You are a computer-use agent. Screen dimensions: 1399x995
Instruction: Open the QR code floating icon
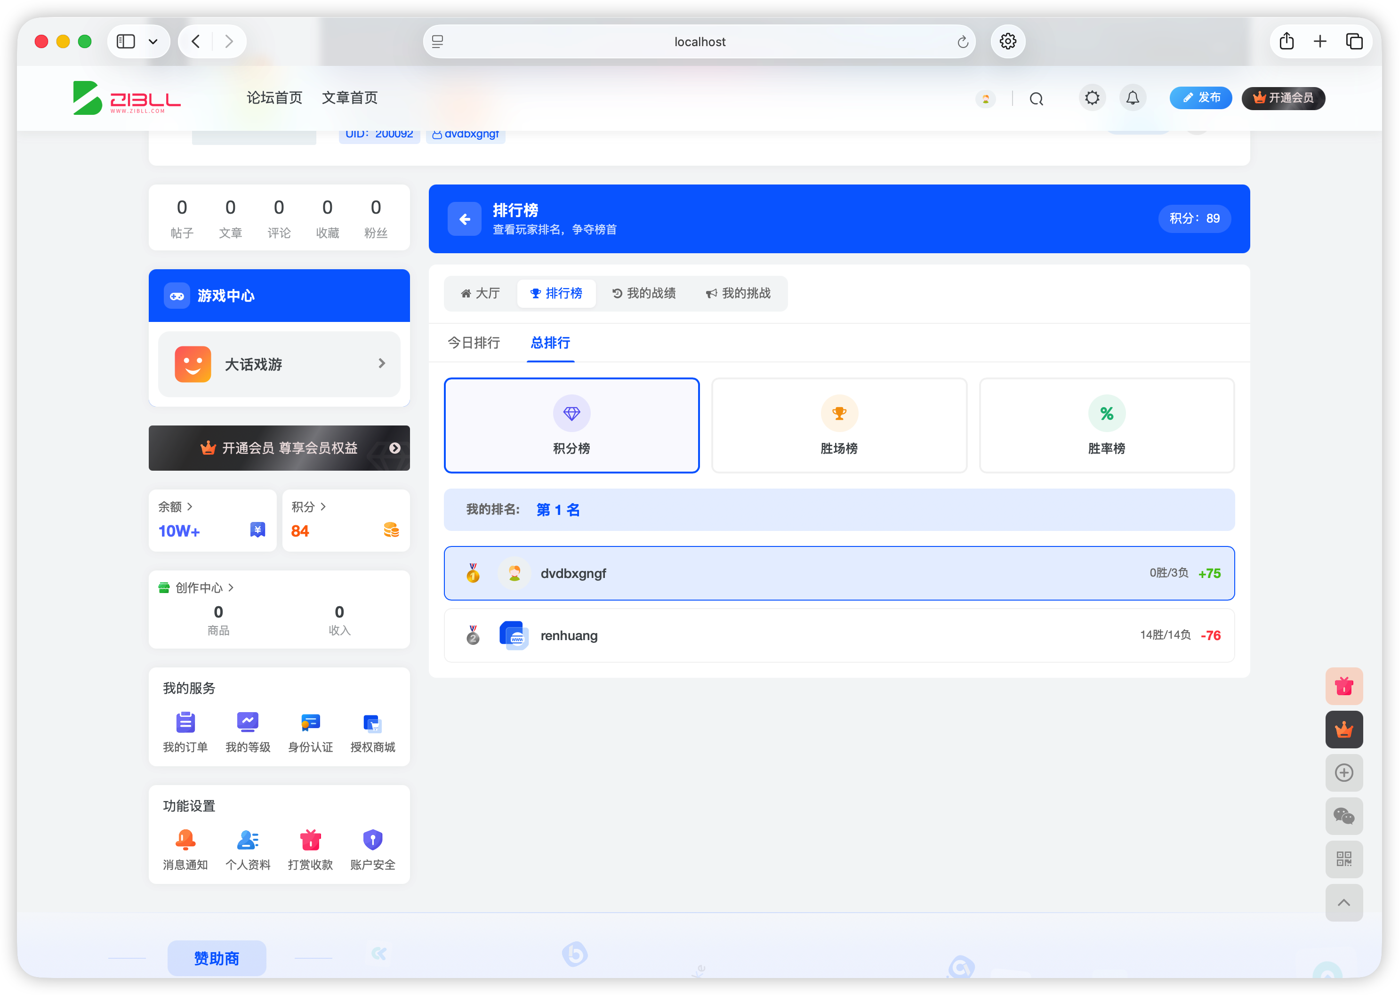[x=1343, y=859]
